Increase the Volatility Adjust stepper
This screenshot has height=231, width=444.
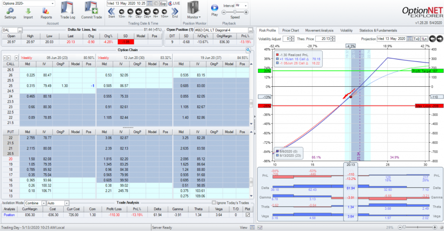(292, 38)
